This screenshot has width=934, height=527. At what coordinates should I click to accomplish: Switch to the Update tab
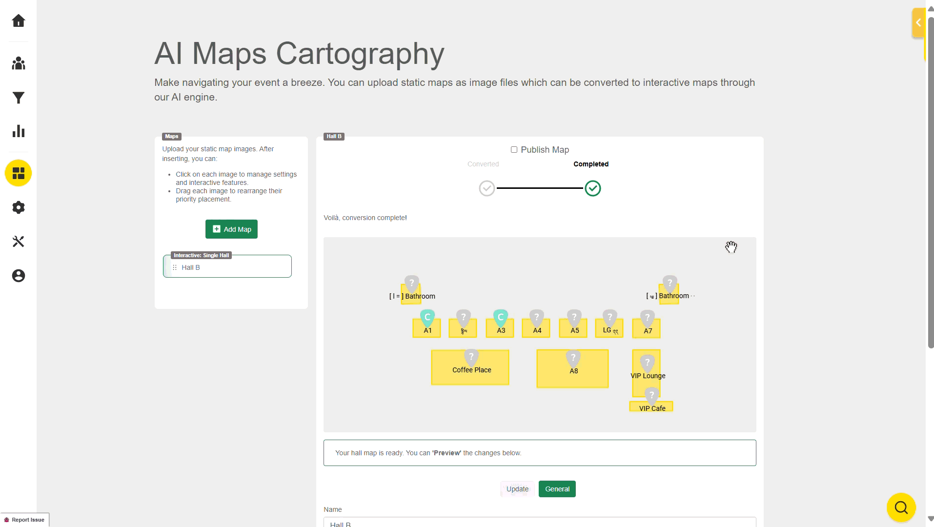[517, 489]
